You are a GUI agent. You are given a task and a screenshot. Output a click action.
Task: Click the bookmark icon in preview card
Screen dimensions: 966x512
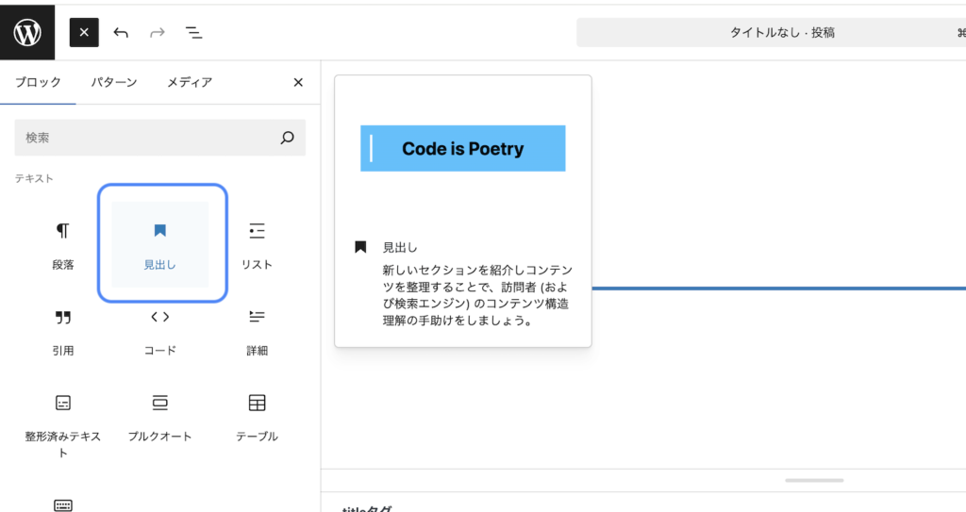tap(360, 247)
